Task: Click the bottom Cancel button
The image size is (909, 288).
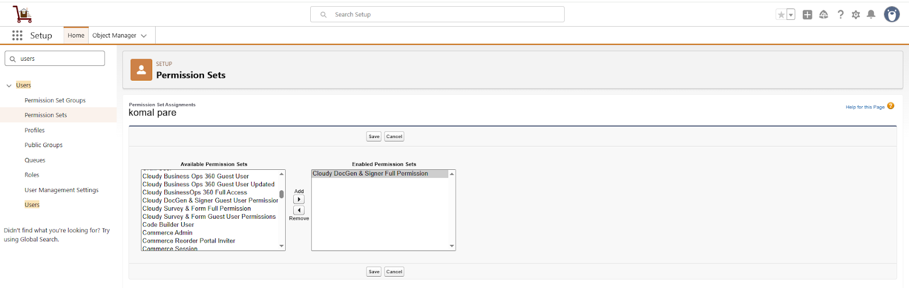Action: point(394,272)
